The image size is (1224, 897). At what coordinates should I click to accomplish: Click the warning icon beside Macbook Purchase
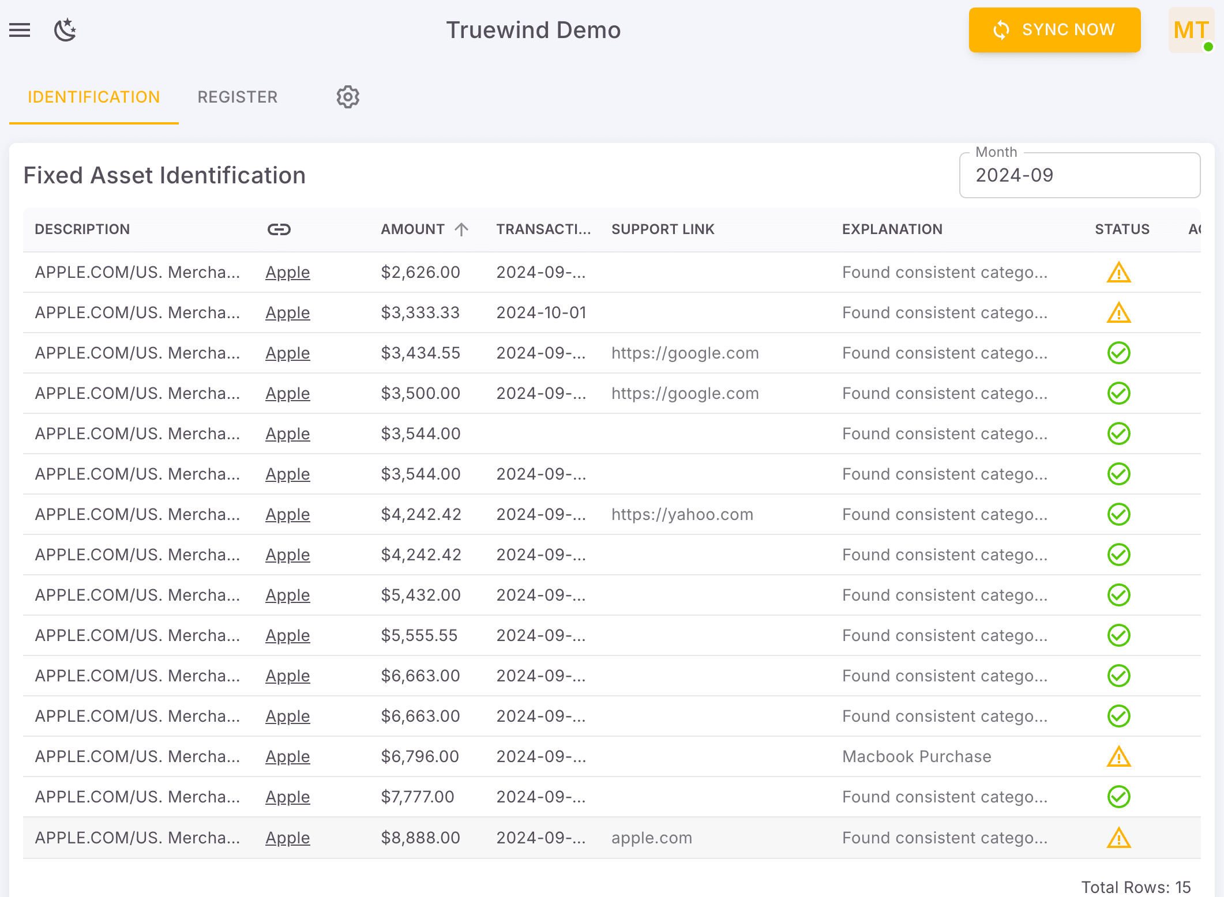[x=1118, y=756]
